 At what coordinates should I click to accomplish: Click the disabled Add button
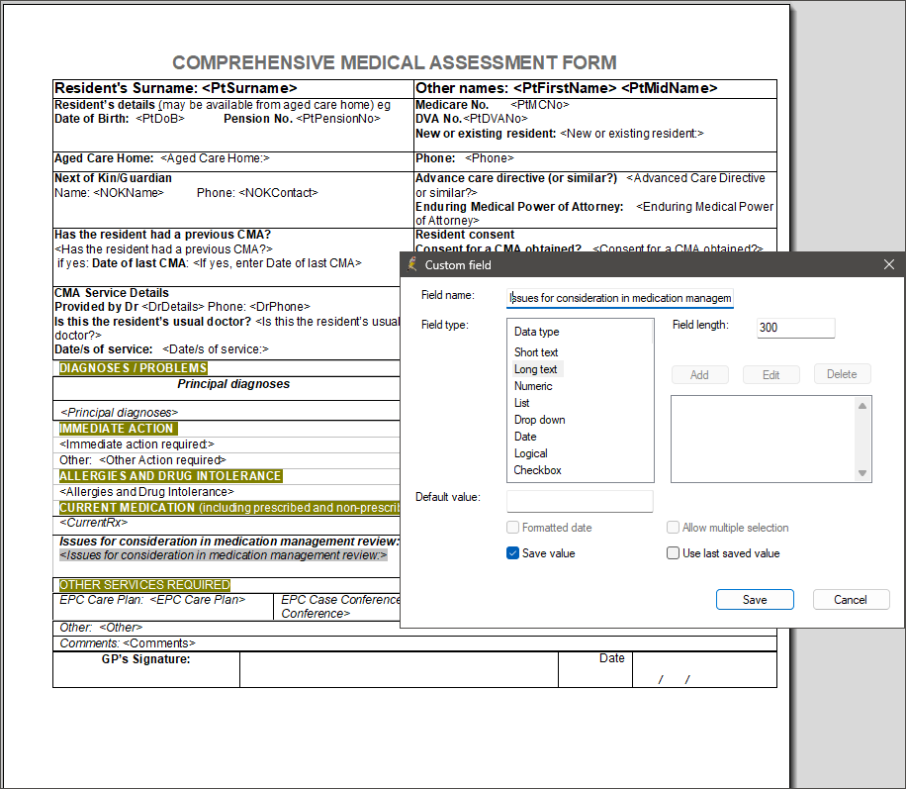699,374
